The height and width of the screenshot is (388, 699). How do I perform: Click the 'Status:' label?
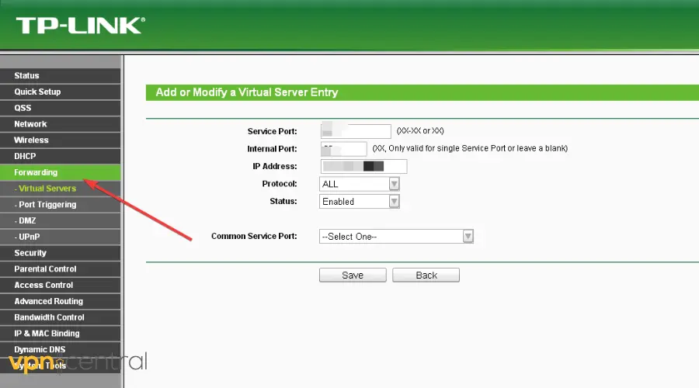coord(283,201)
